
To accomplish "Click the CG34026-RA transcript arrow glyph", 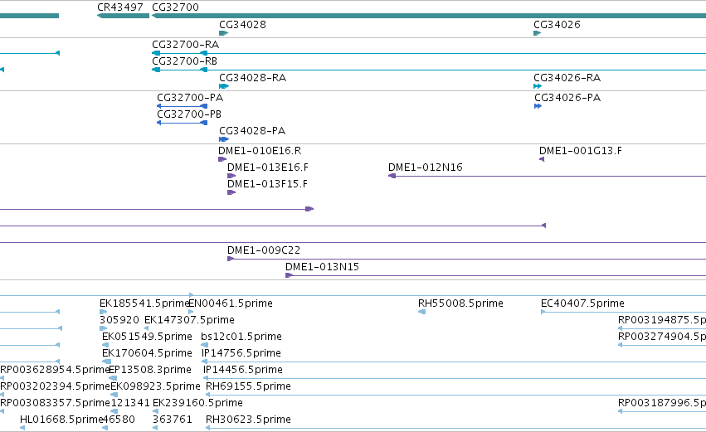I will [538, 86].
